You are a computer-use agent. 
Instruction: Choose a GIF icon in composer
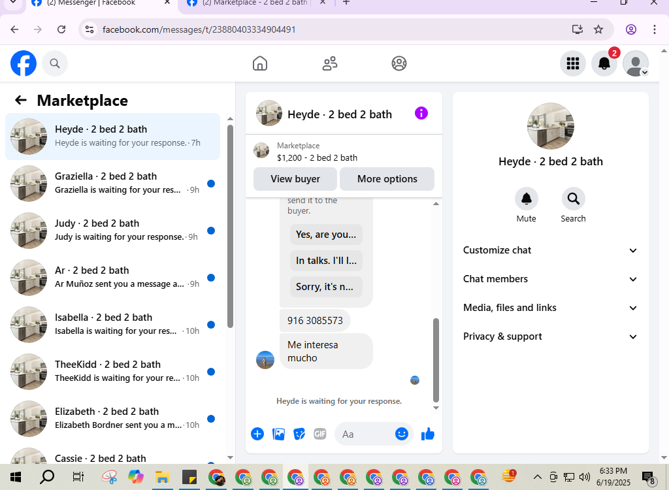click(320, 434)
